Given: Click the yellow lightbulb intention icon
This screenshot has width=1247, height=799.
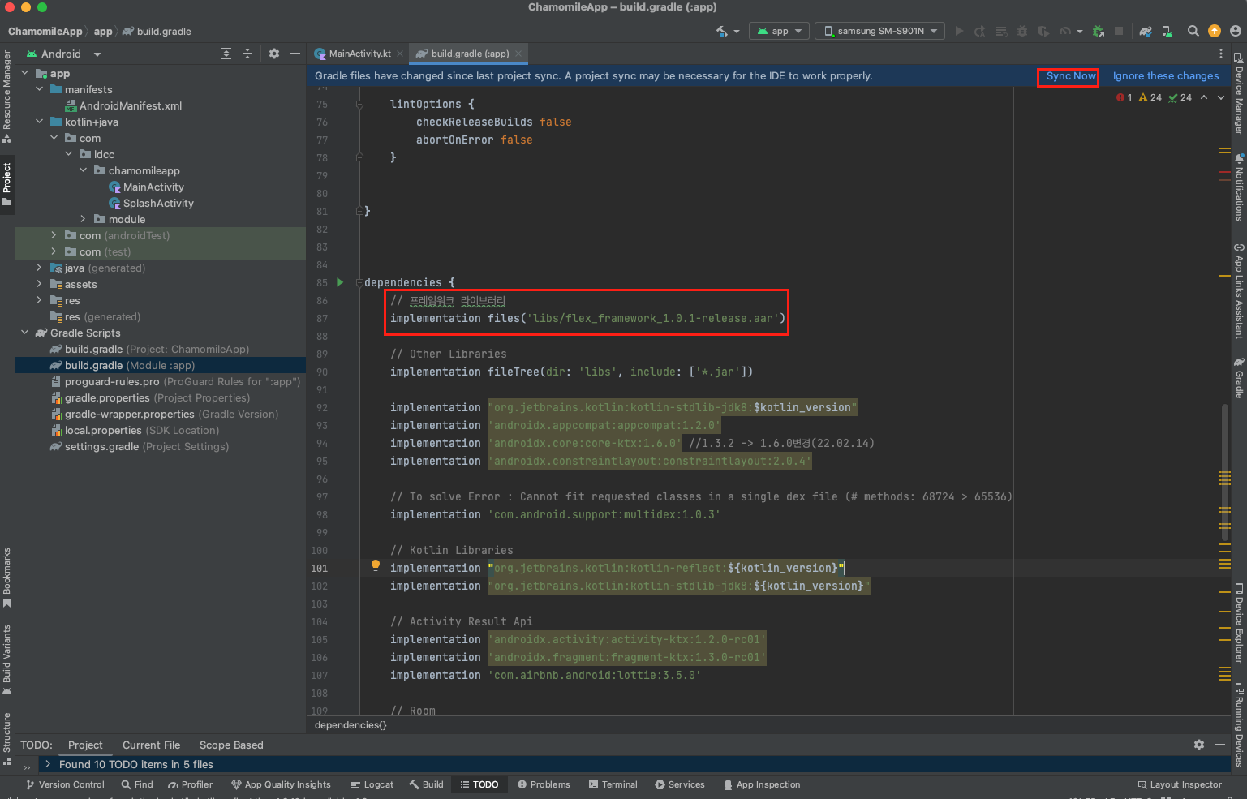Looking at the screenshot, I should [x=375, y=565].
